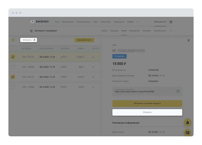Click the 15 000 ₽ heading in invoice panel
Image resolution: width=202 pixels, height=145 pixels.
pyautogui.click(x=119, y=64)
